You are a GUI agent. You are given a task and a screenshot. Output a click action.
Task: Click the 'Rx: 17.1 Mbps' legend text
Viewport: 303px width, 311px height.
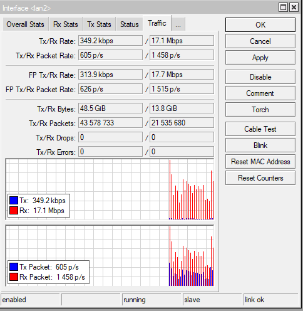click(42, 211)
